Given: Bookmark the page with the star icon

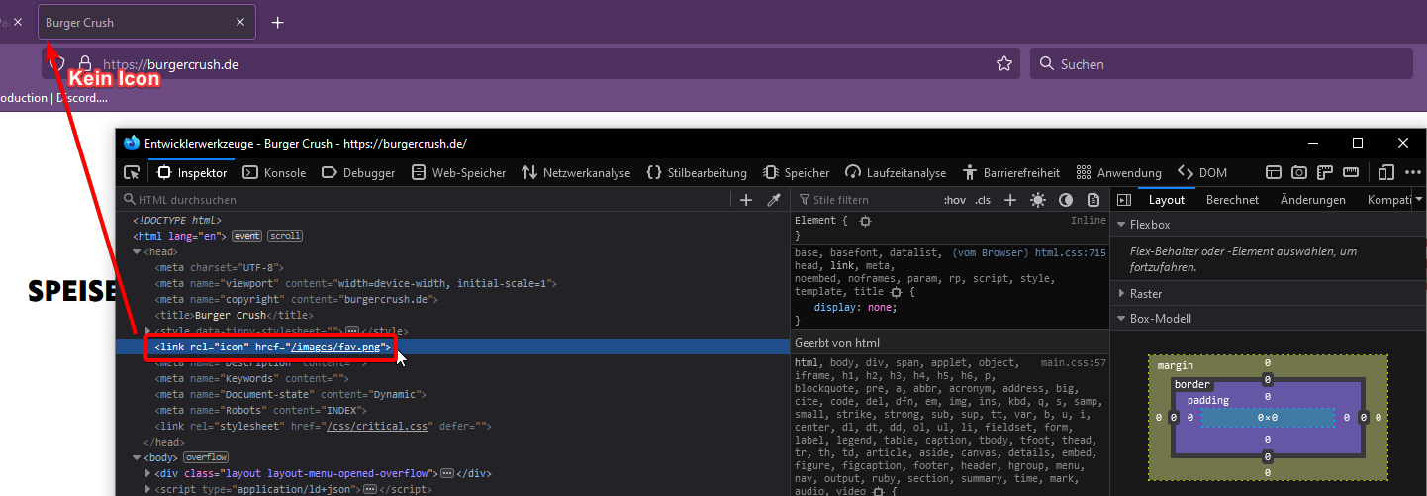Looking at the screenshot, I should point(1004,64).
